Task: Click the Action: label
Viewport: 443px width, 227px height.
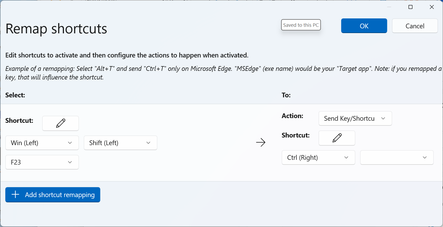Action: (x=292, y=116)
